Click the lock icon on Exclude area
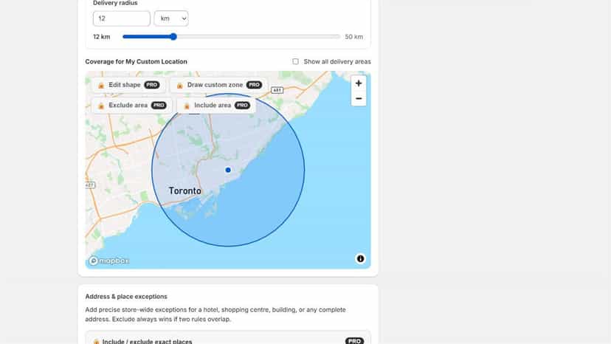The height and width of the screenshot is (344, 611). tap(101, 106)
